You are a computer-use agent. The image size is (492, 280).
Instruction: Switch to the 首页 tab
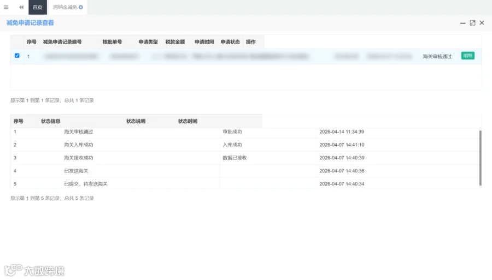pyautogui.click(x=38, y=7)
